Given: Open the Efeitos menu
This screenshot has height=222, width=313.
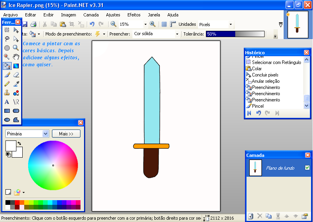Looking at the screenshot, I should pos(134,15).
